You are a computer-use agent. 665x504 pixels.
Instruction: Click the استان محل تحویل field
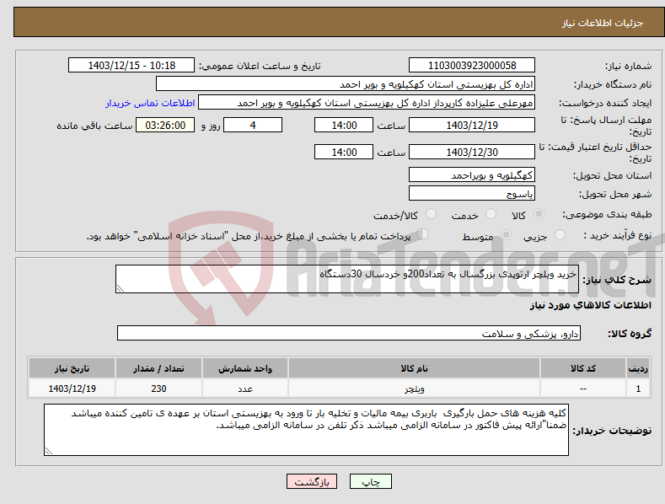(472, 174)
